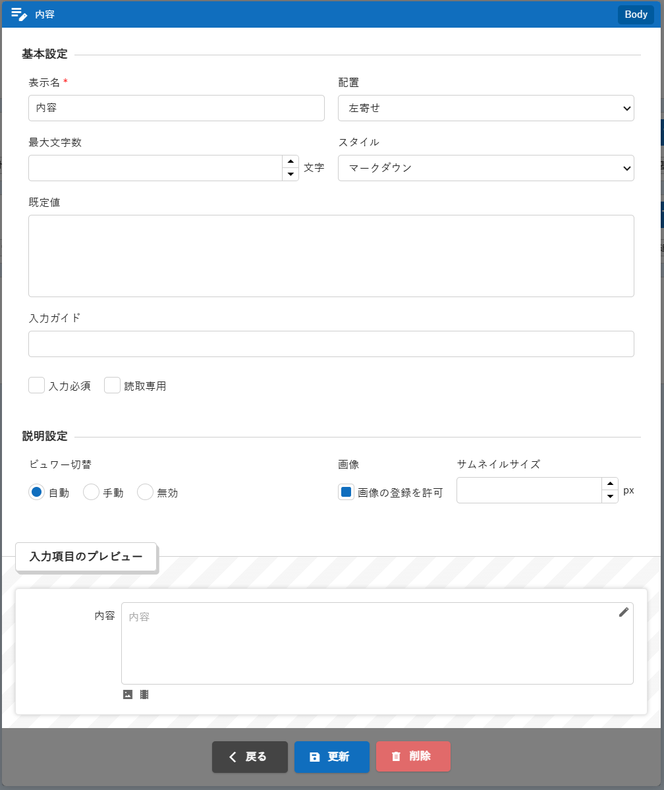
Task: Click the pencil icon in the preview field
Action: 624,612
